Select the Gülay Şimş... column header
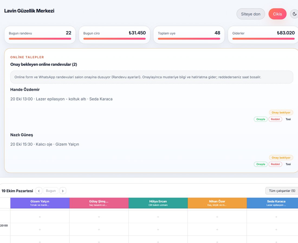298x243 pixels. click(99, 203)
